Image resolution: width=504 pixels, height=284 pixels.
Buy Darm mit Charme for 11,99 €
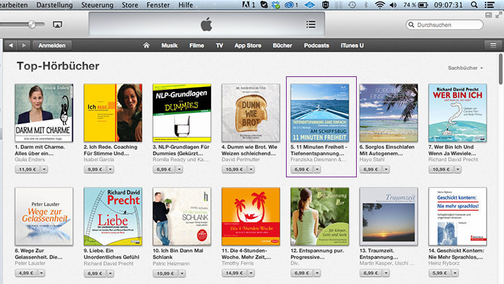(28, 169)
